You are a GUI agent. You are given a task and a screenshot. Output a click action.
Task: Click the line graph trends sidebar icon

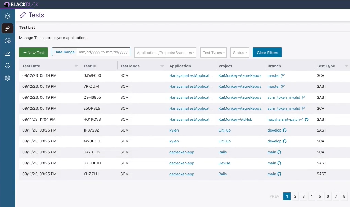[x=8, y=53]
